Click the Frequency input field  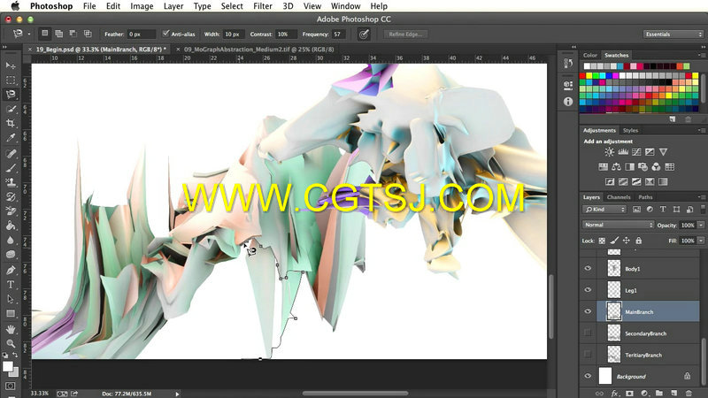click(338, 34)
